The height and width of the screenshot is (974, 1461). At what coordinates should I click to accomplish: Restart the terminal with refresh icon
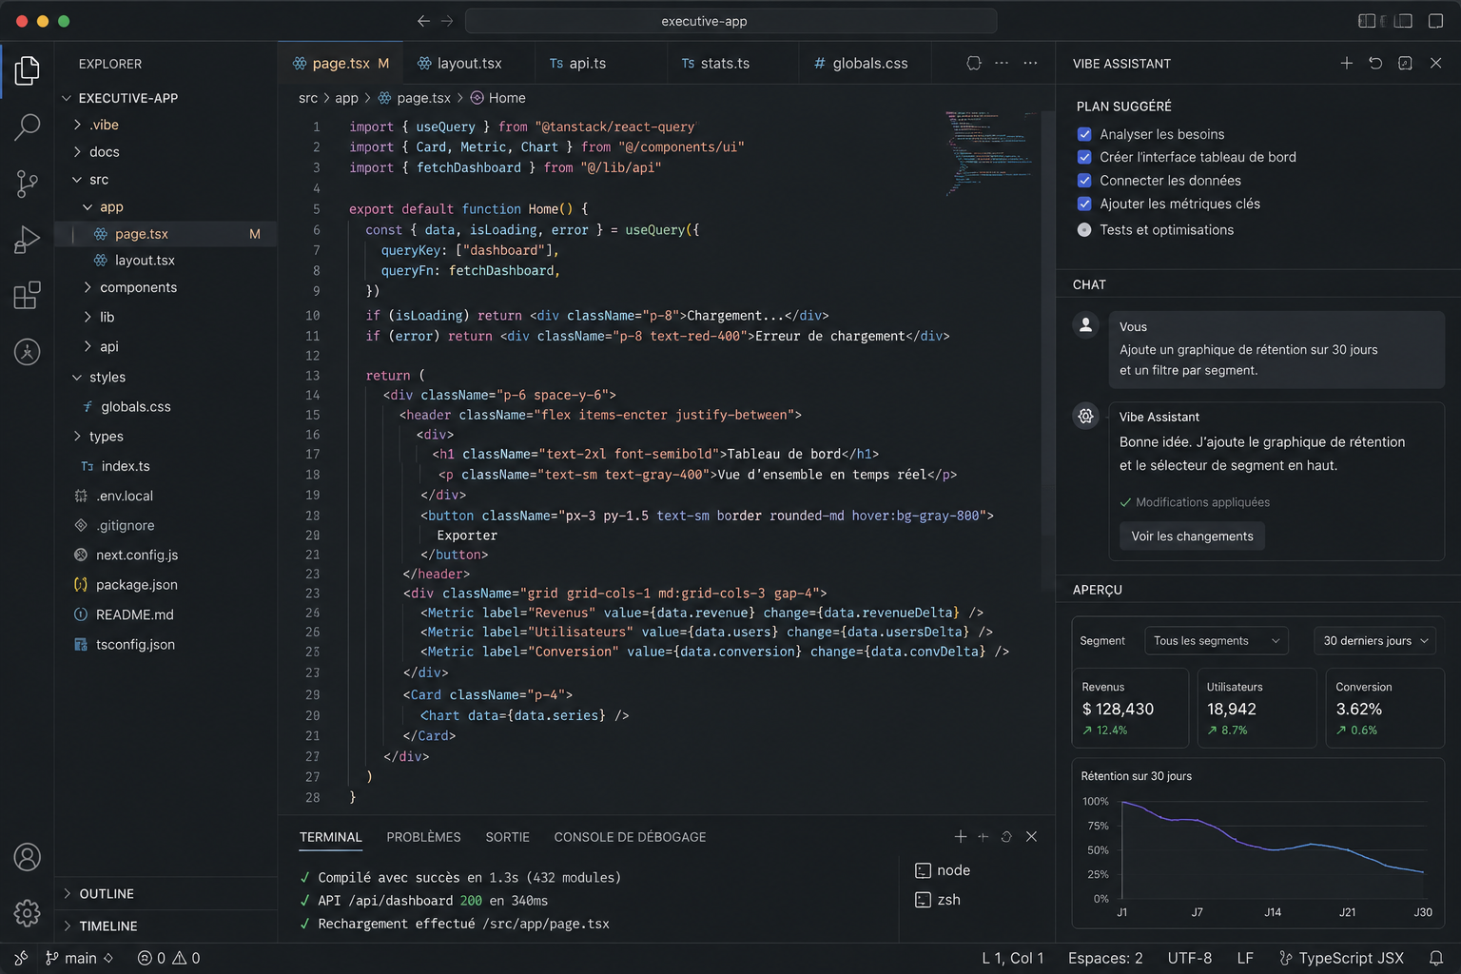1006,836
